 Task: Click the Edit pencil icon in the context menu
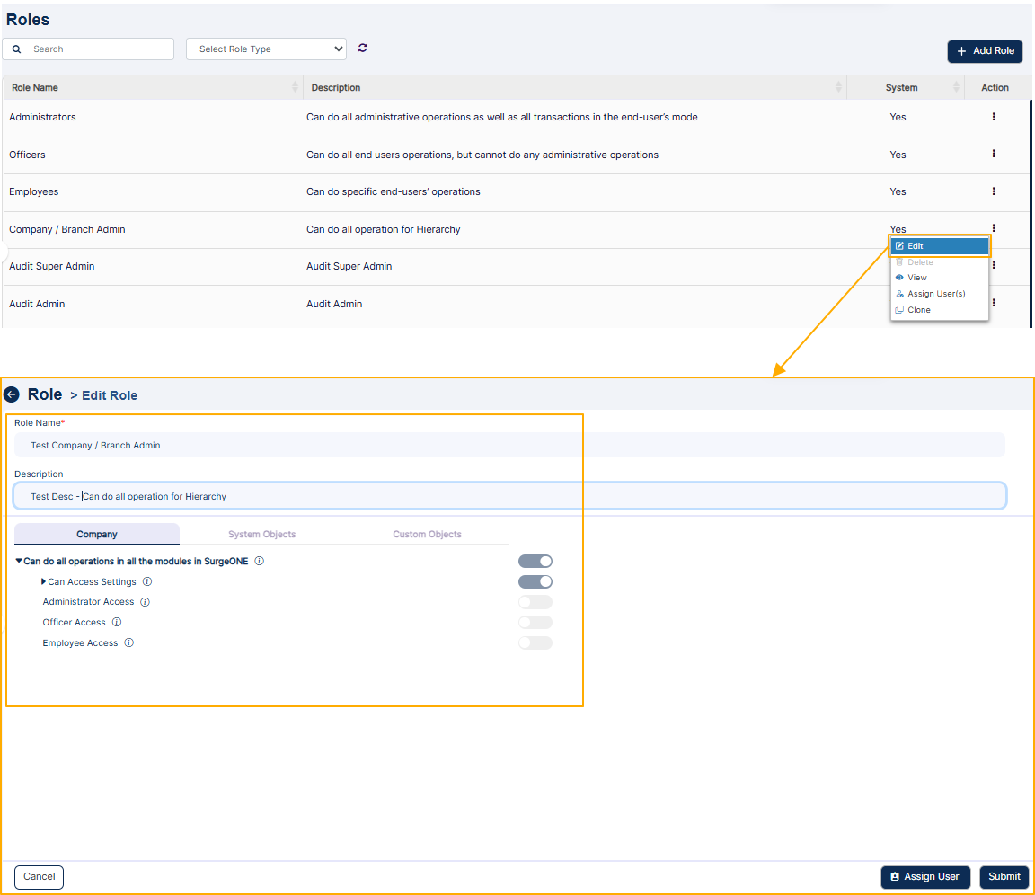pos(900,245)
